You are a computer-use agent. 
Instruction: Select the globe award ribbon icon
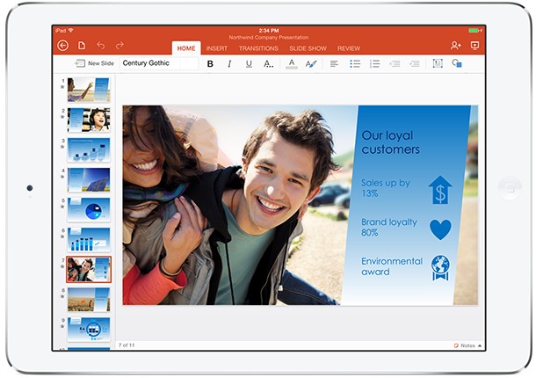pyautogui.click(x=440, y=268)
